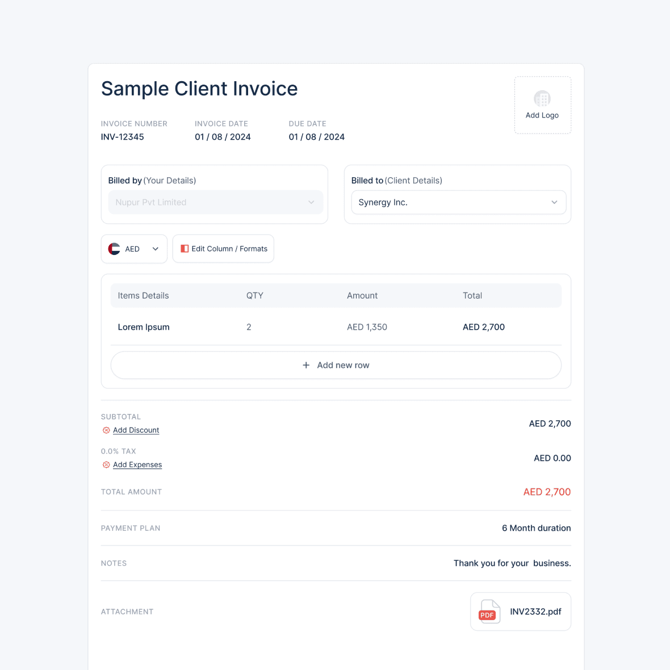Open Edit Column / Formats
The width and height of the screenshot is (670, 670).
[x=223, y=249]
